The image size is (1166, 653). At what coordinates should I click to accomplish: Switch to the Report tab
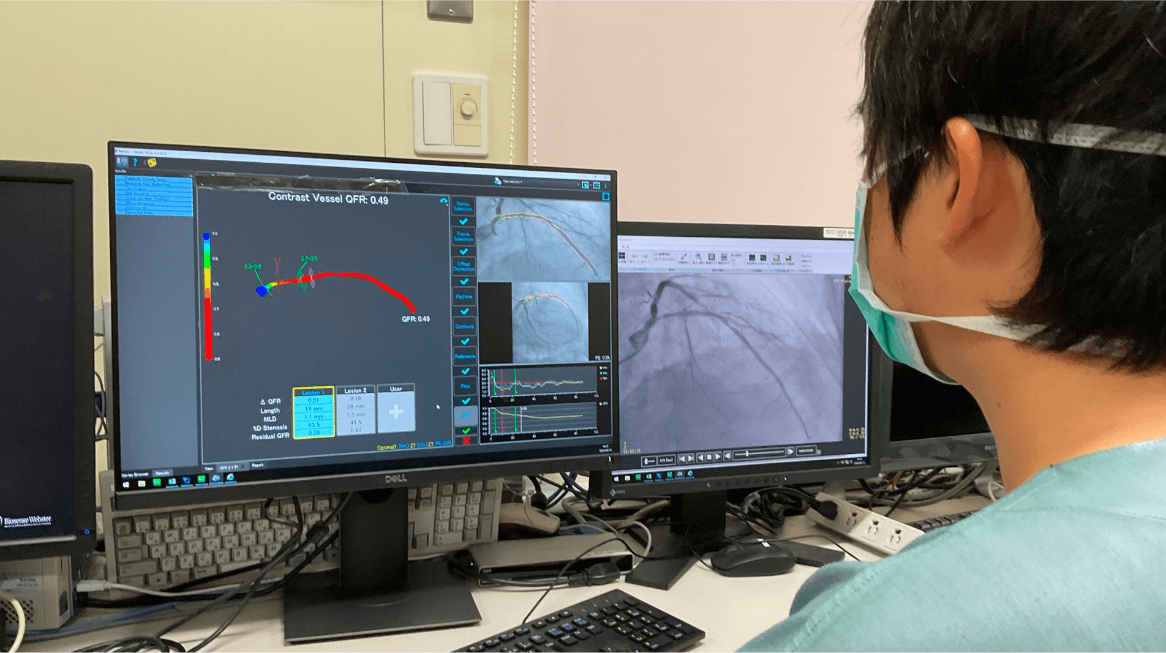tap(258, 465)
